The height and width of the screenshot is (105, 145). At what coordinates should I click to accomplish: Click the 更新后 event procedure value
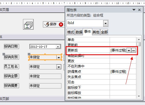(118, 50)
